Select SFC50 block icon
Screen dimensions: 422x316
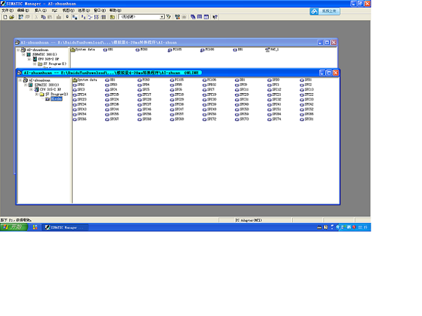point(242,109)
